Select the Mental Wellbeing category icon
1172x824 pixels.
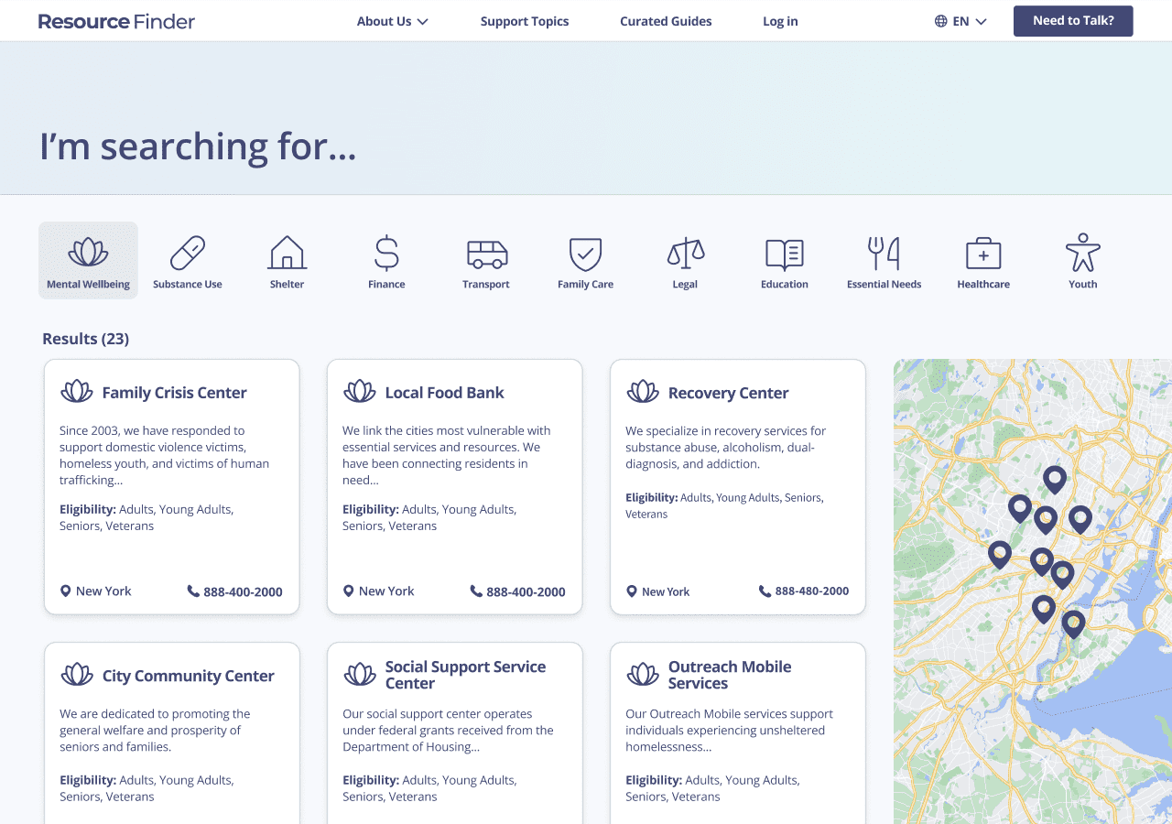(x=88, y=259)
